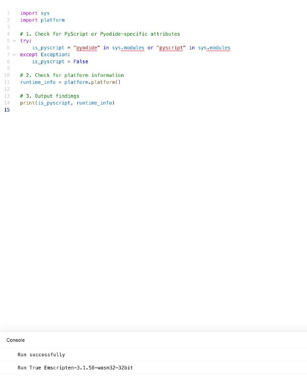Click the comment '# 1. Check for PyScript or Pyodide-specific attributes'
307x384 pixels.
(100, 34)
